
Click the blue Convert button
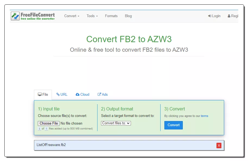click(174, 125)
